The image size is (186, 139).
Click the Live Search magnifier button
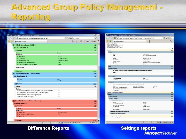click(x=96, y=38)
